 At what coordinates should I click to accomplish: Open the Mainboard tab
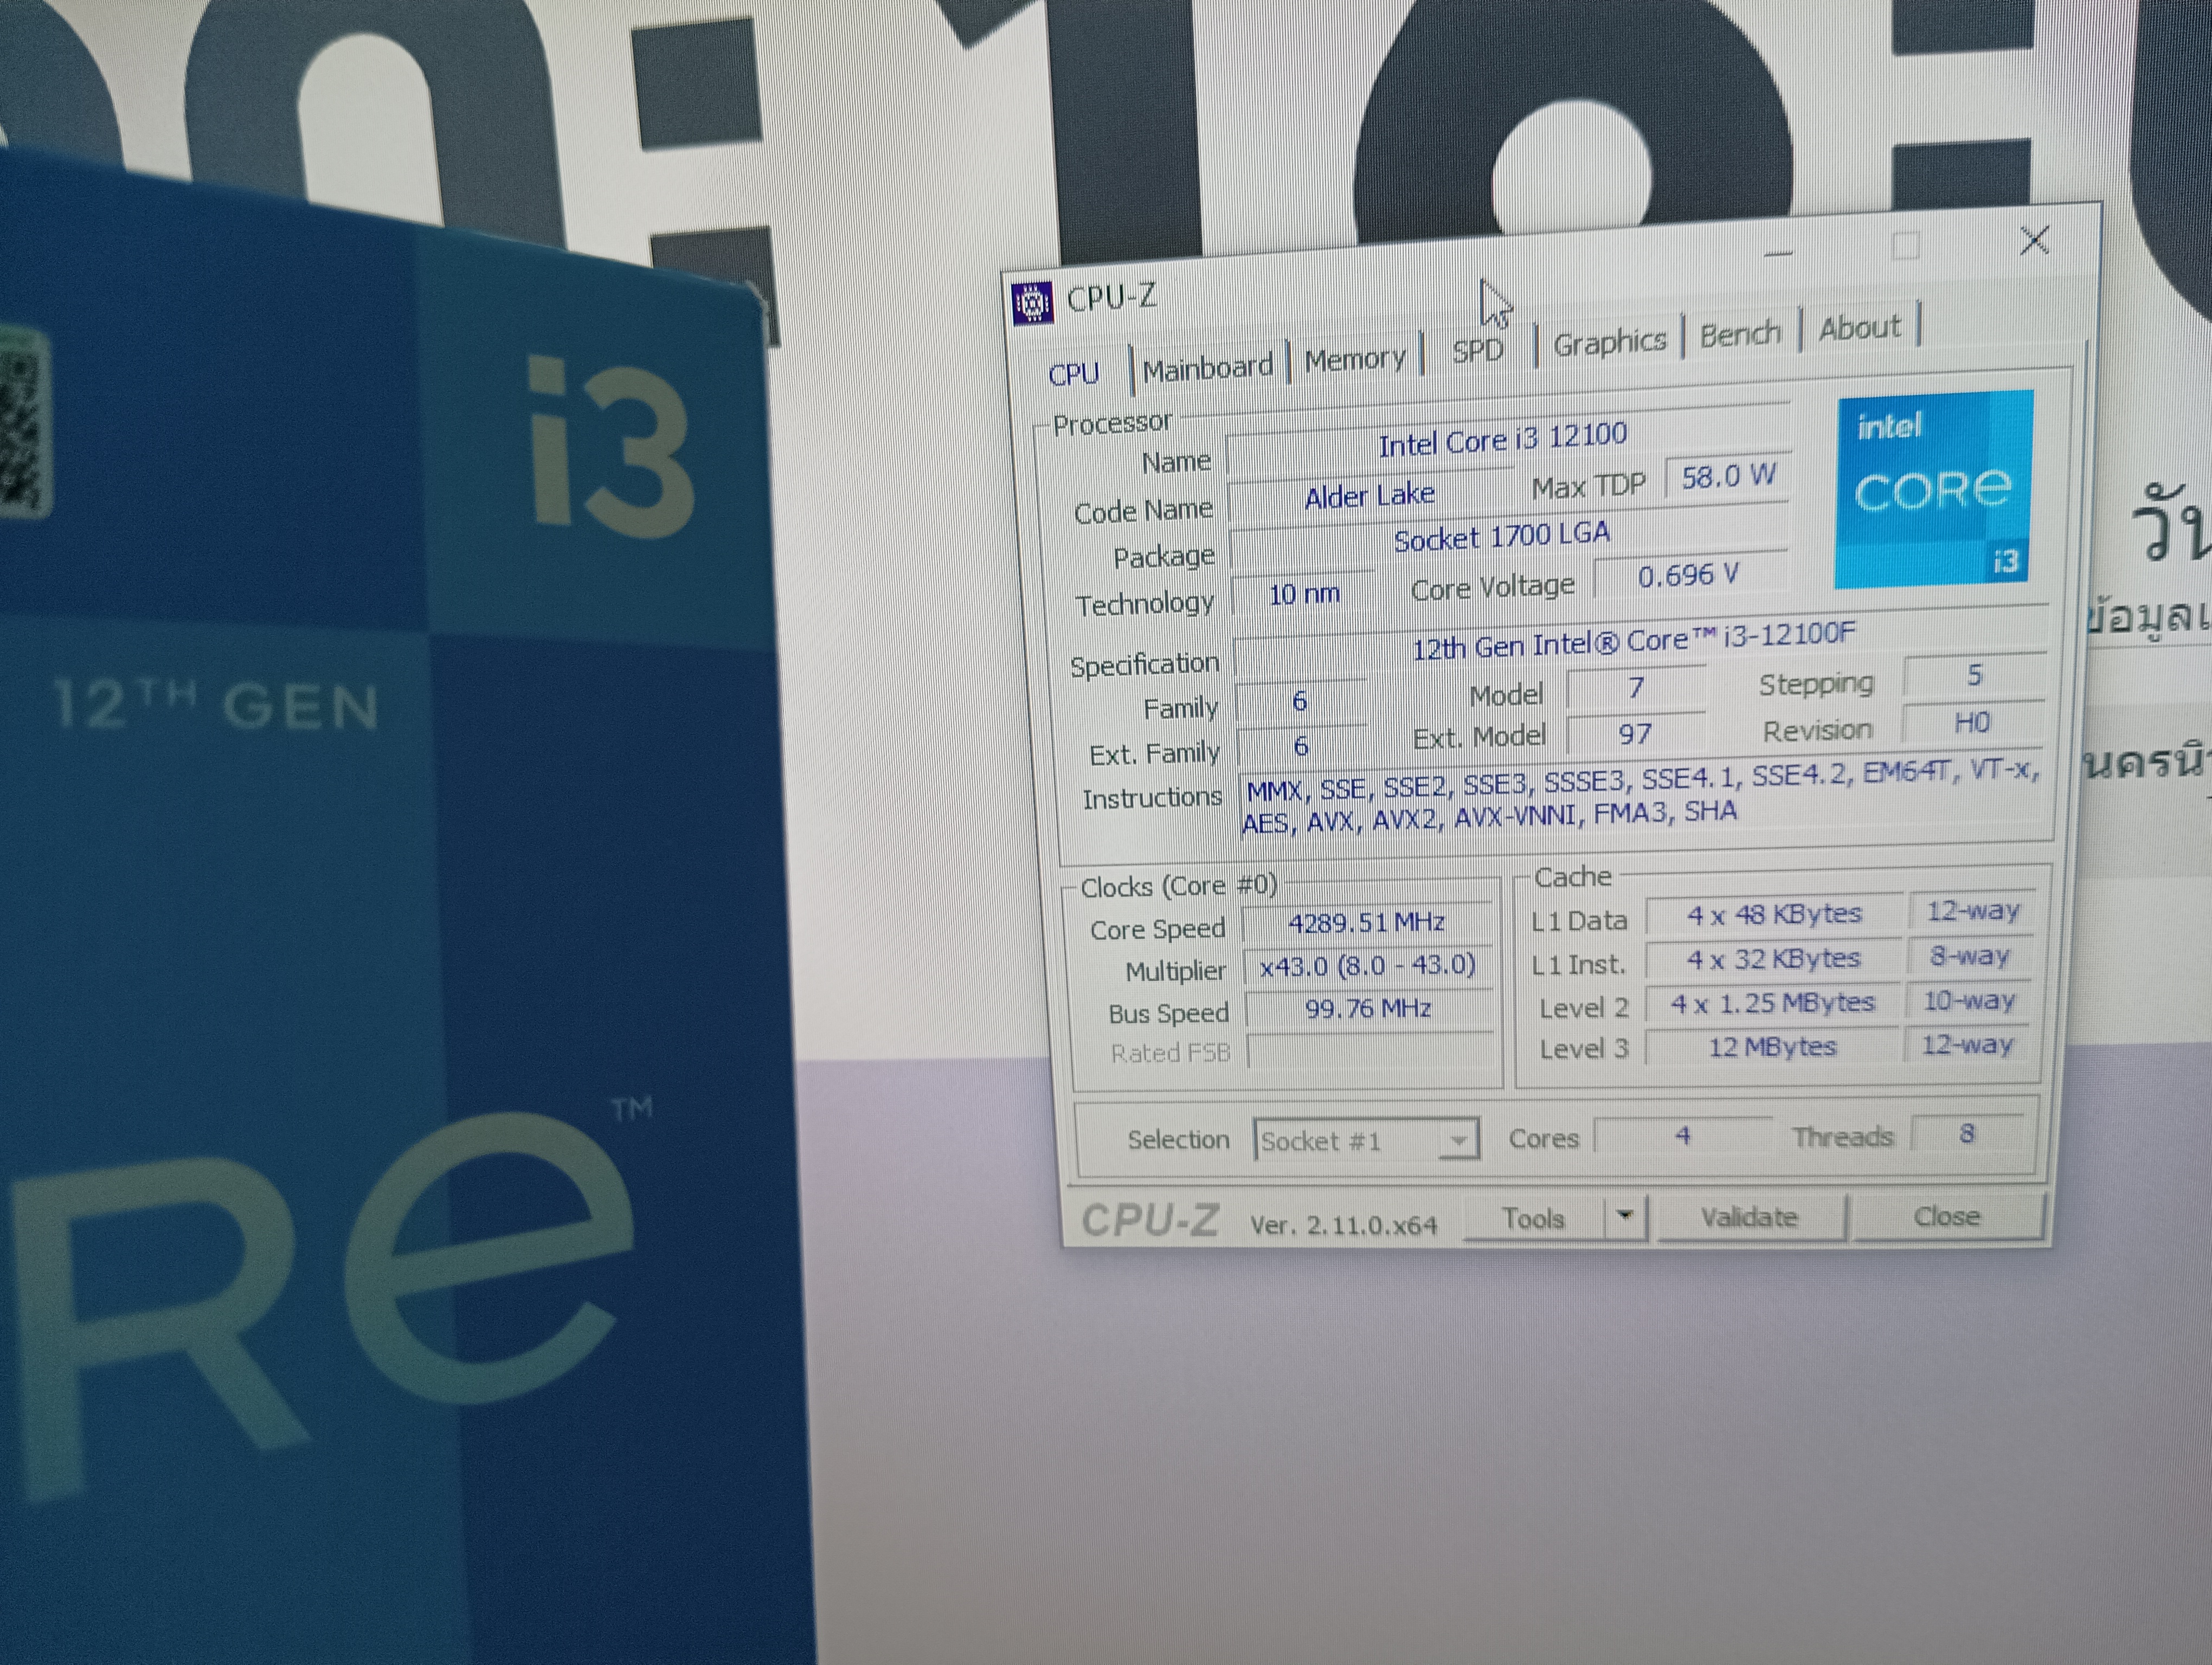pyautogui.click(x=1207, y=368)
